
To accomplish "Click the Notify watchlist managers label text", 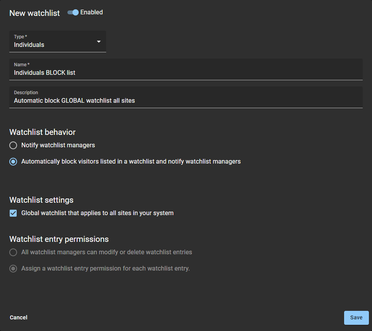I will [x=58, y=145].
